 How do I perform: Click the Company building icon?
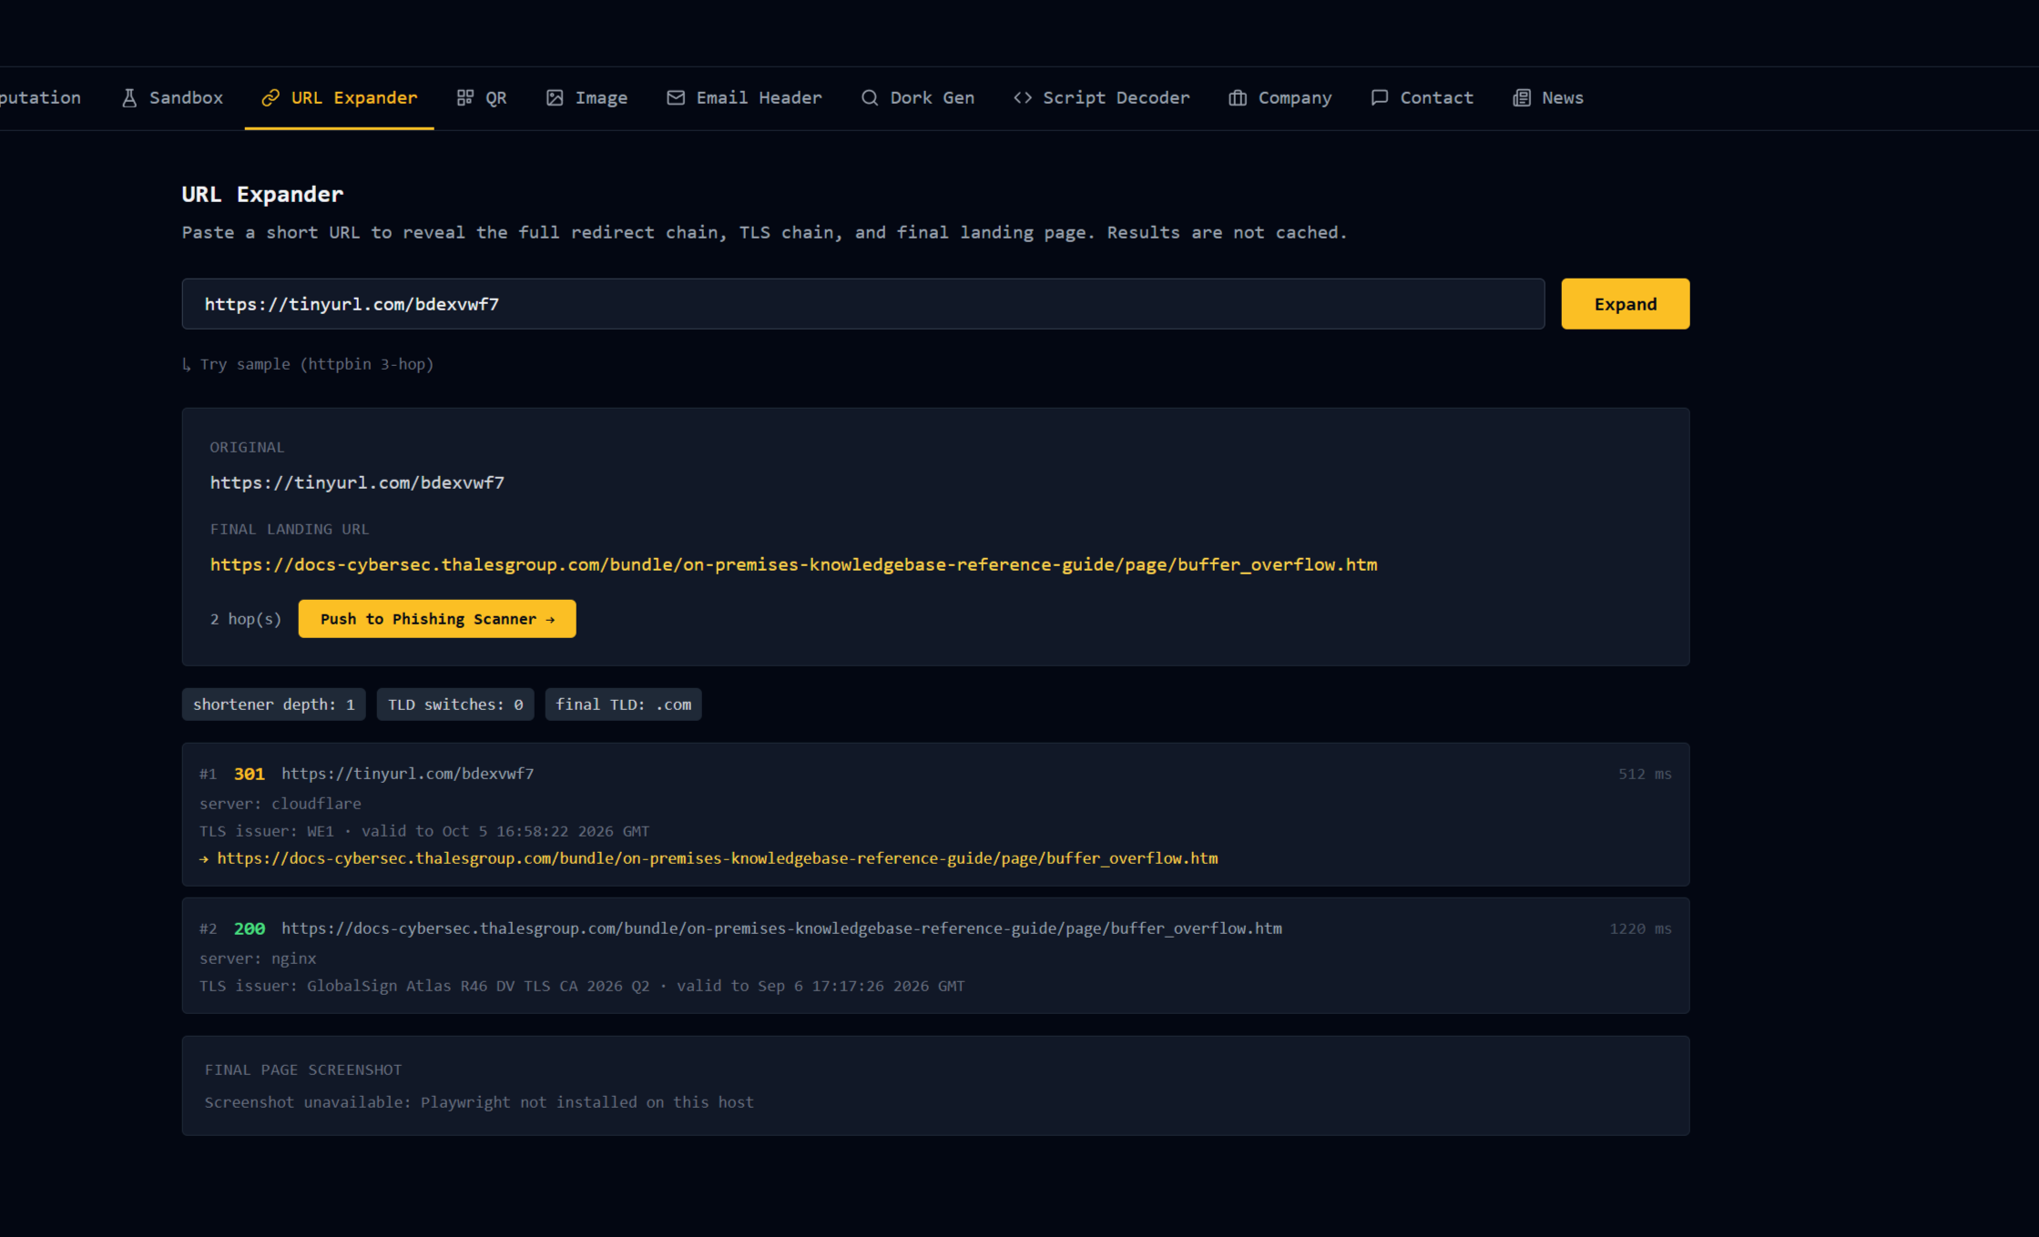(1238, 97)
